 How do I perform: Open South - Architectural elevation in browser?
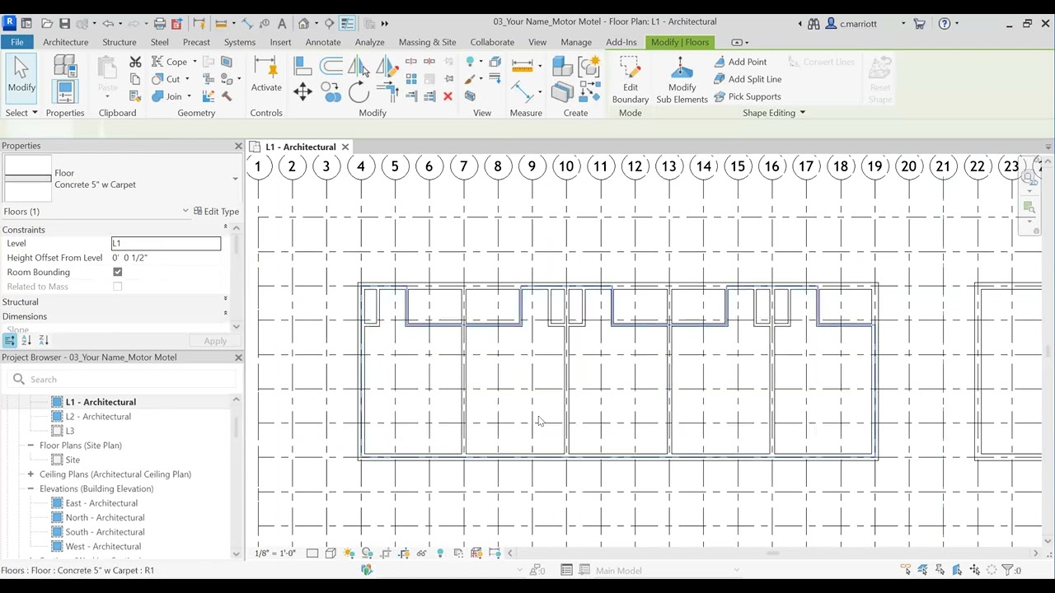coord(105,532)
